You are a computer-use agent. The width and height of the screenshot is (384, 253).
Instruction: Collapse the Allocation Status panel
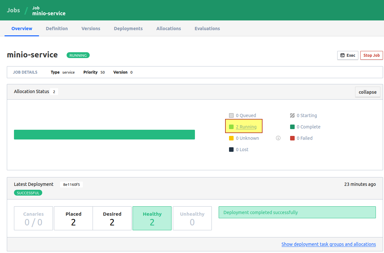[367, 92]
